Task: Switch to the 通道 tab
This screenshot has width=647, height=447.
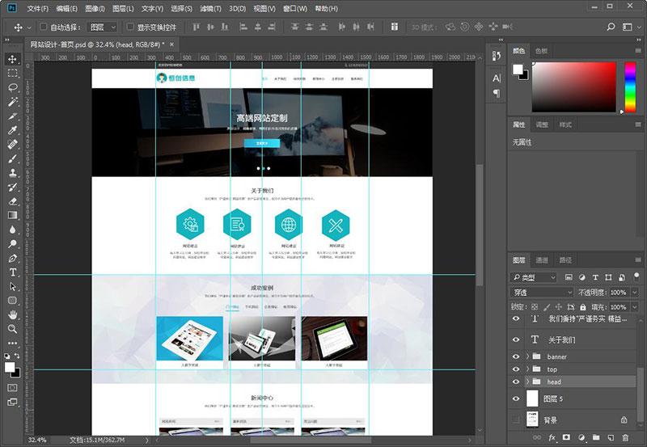Action: (x=542, y=260)
